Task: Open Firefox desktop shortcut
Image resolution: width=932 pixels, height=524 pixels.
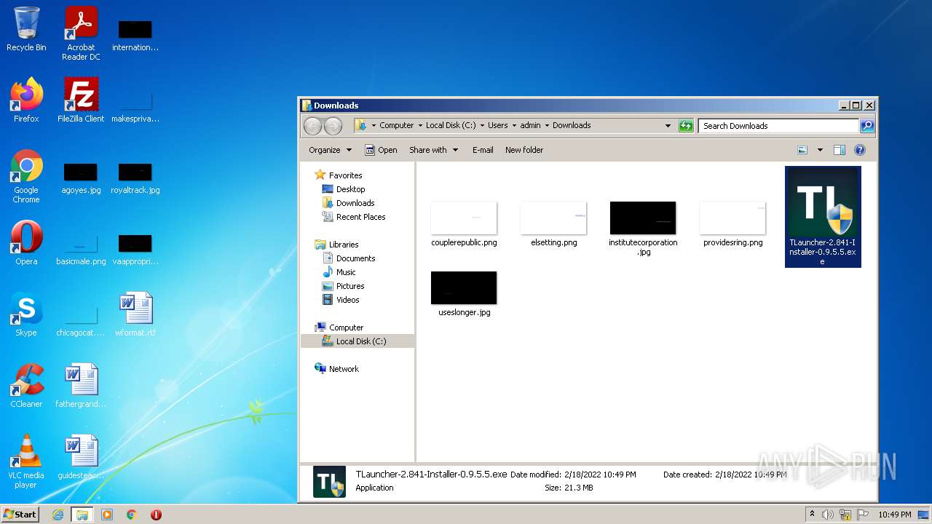Action: click(x=26, y=100)
